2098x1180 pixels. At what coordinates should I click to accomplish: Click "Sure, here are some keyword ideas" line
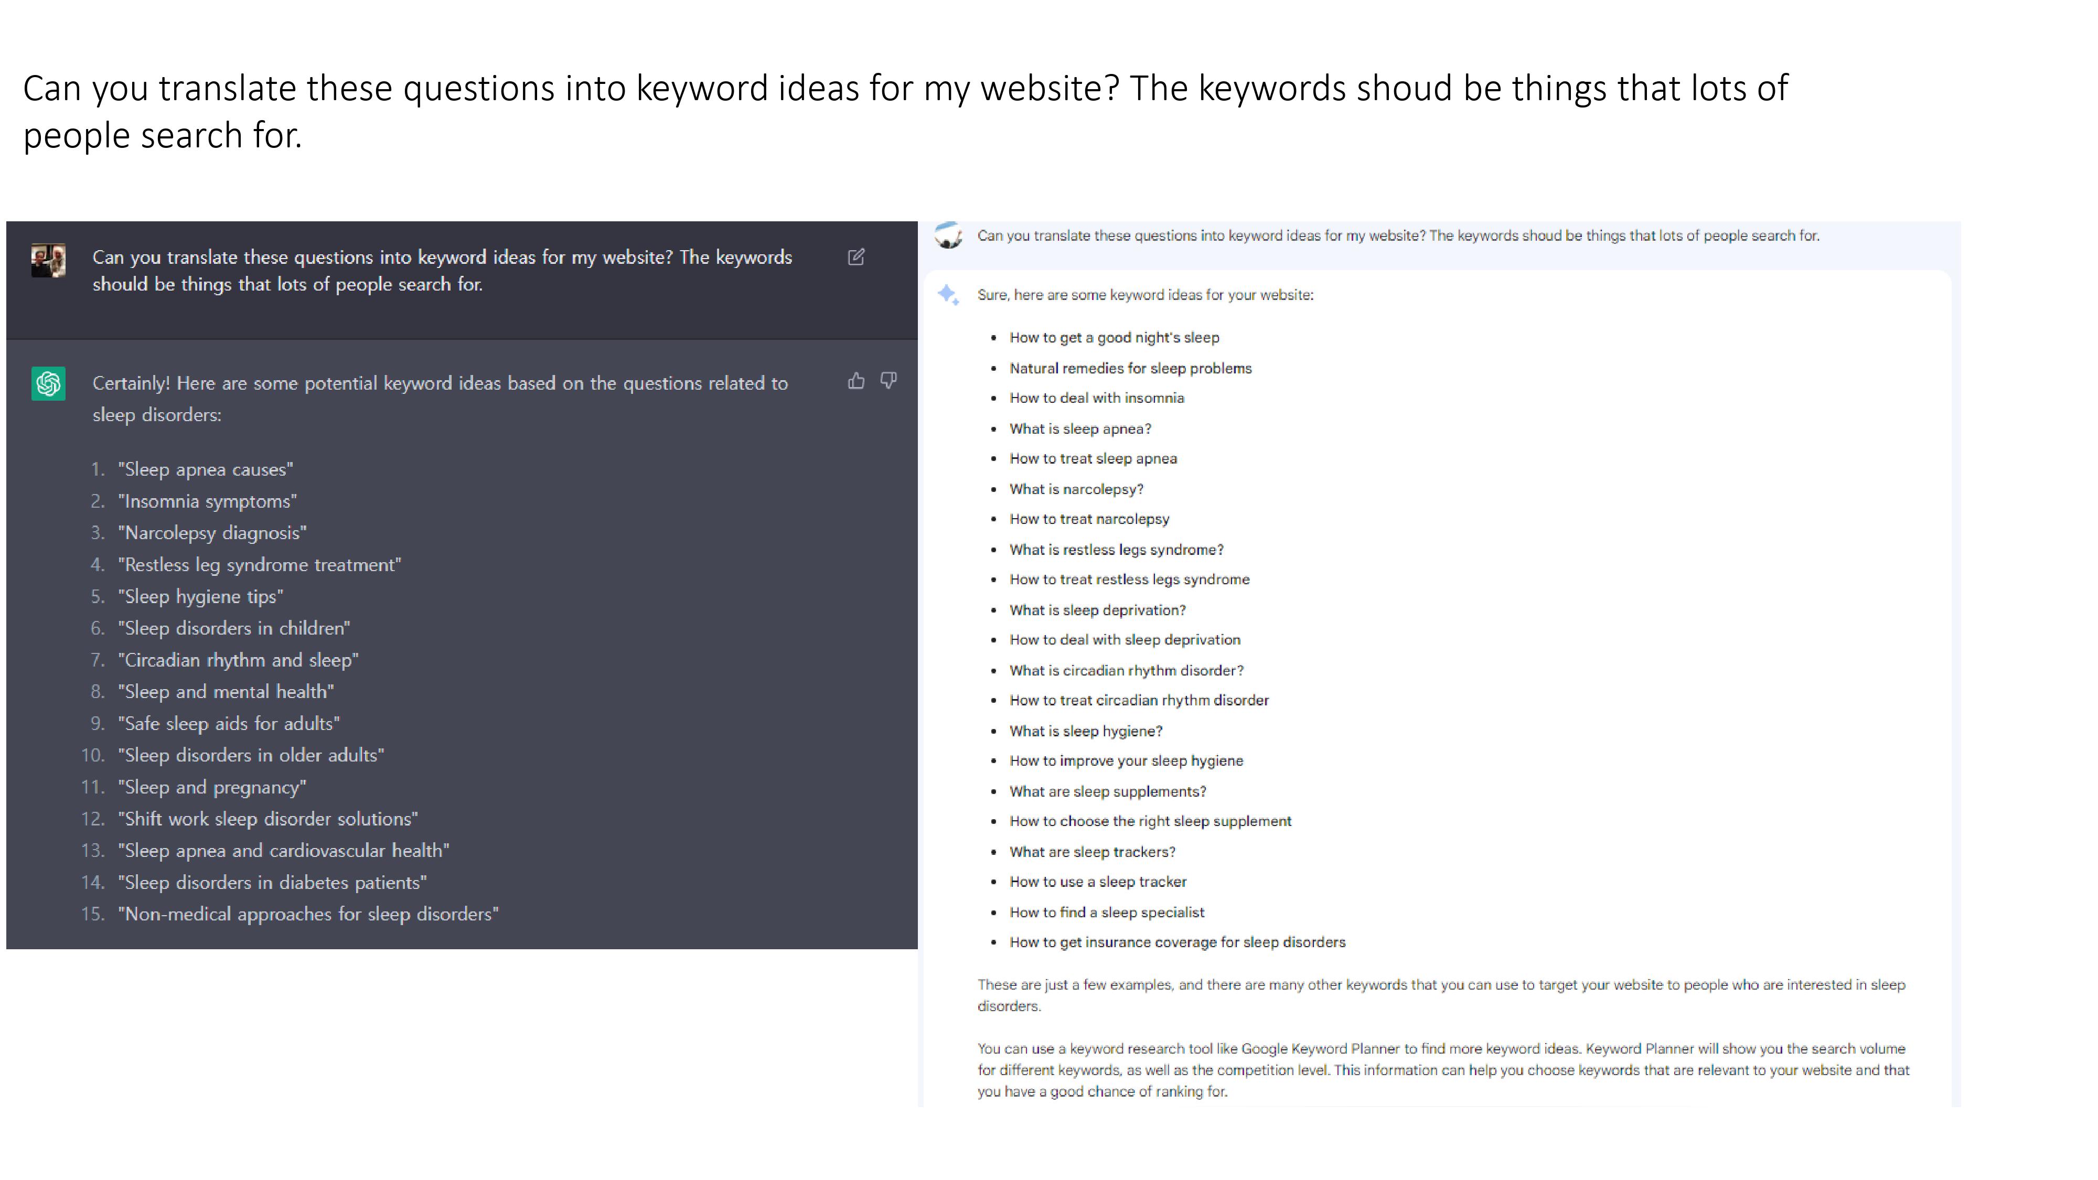(1145, 295)
